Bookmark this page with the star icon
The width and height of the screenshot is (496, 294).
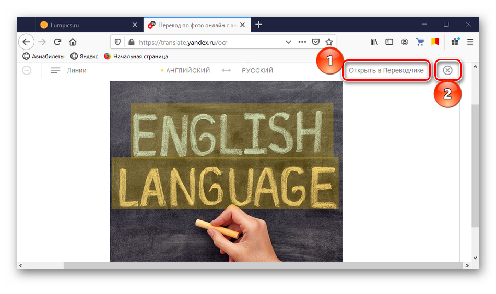point(329,42)
